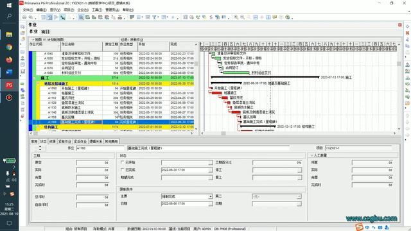411x231 pixels.
Task: Tick the 已完成 checkbox
Action: 123,169
